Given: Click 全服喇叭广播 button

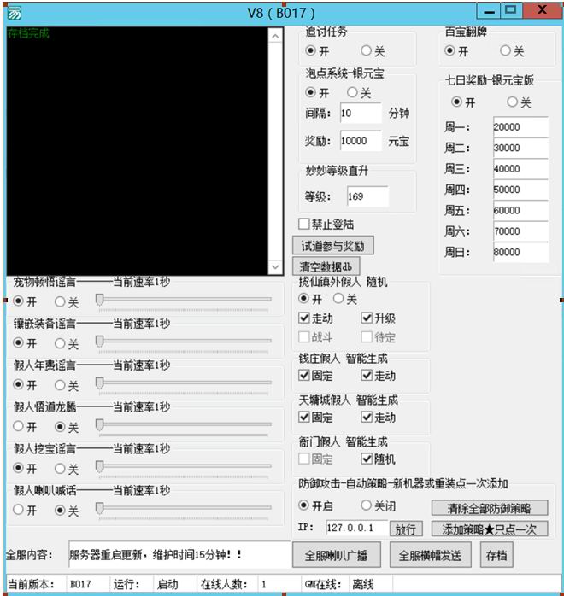Looking at the screenshot, I should (337, 555).
